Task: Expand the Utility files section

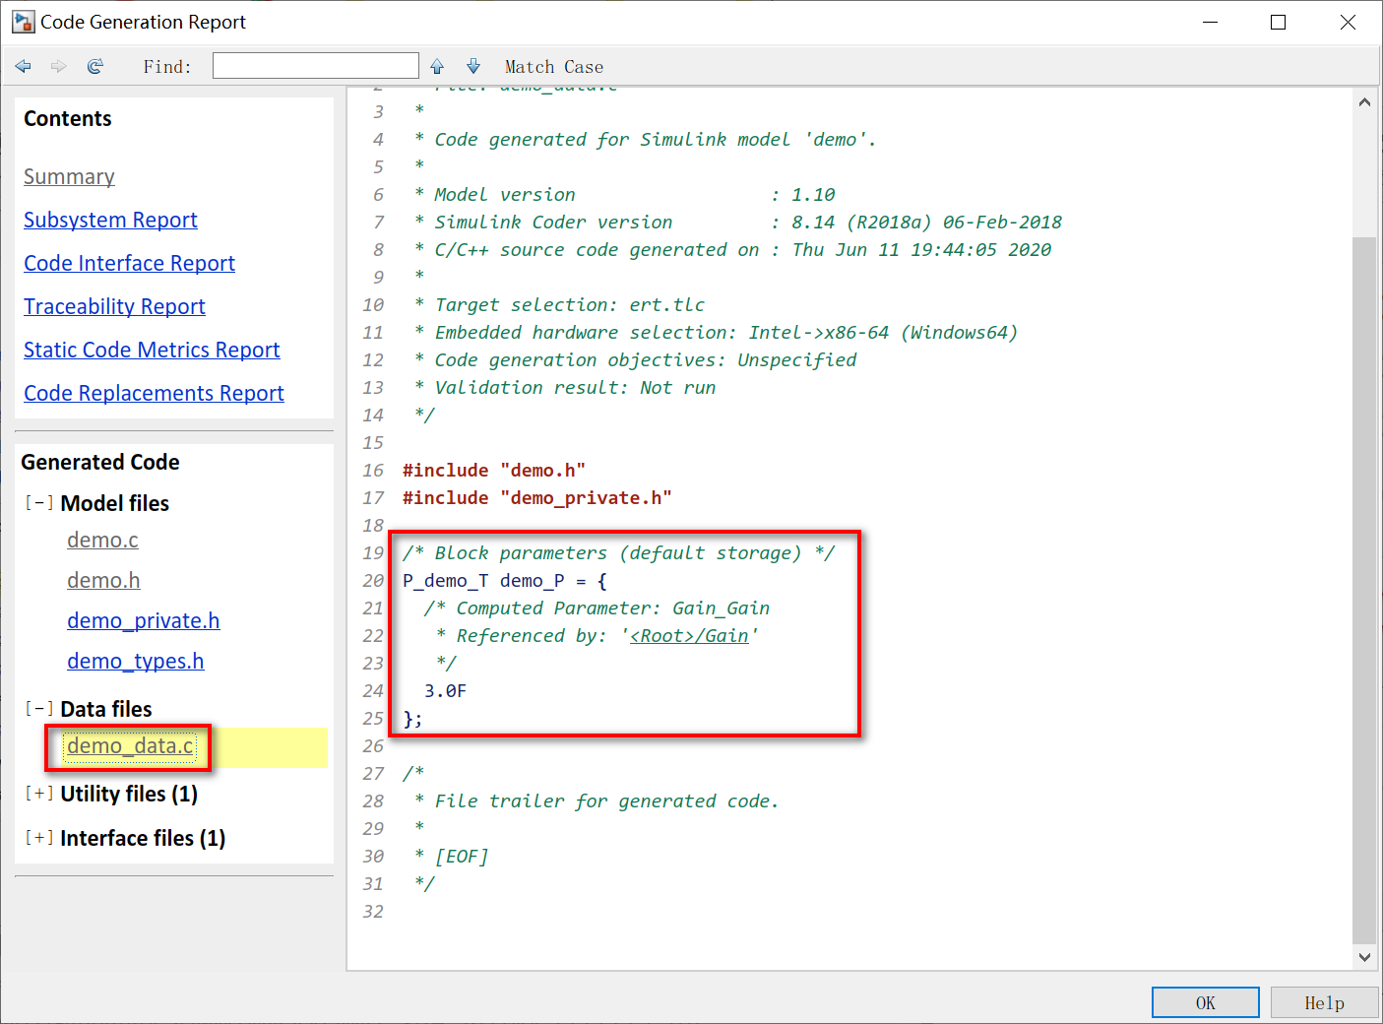Action: [38, 794]
